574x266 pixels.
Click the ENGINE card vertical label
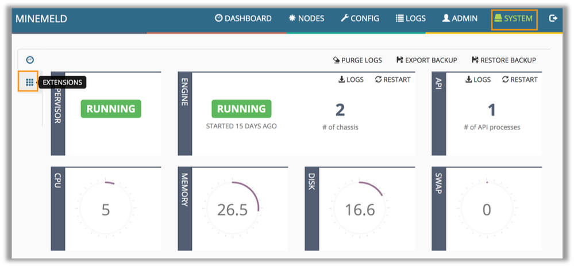185,92
